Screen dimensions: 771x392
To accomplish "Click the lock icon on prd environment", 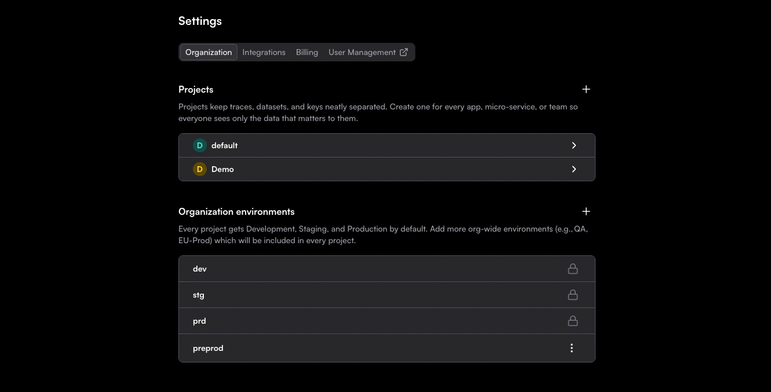I will pyautogui.click(x=573, y=321).
